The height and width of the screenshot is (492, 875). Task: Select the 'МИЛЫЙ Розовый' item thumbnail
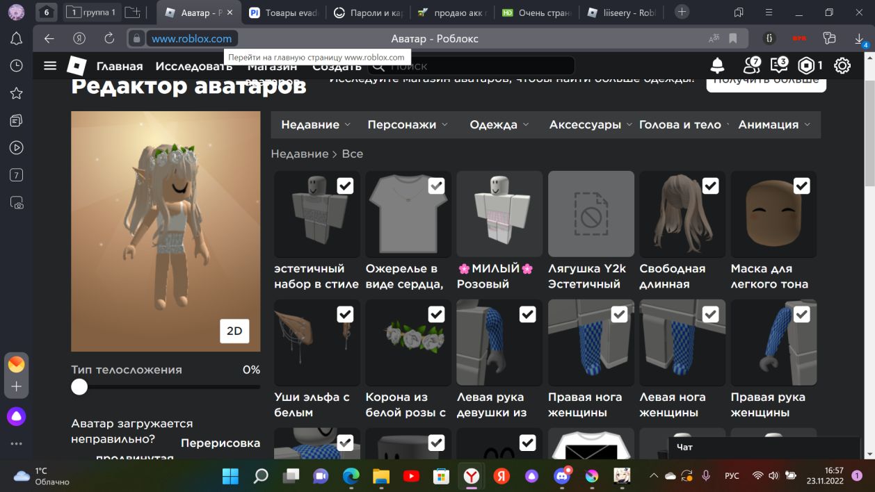(x=499, y=214)
